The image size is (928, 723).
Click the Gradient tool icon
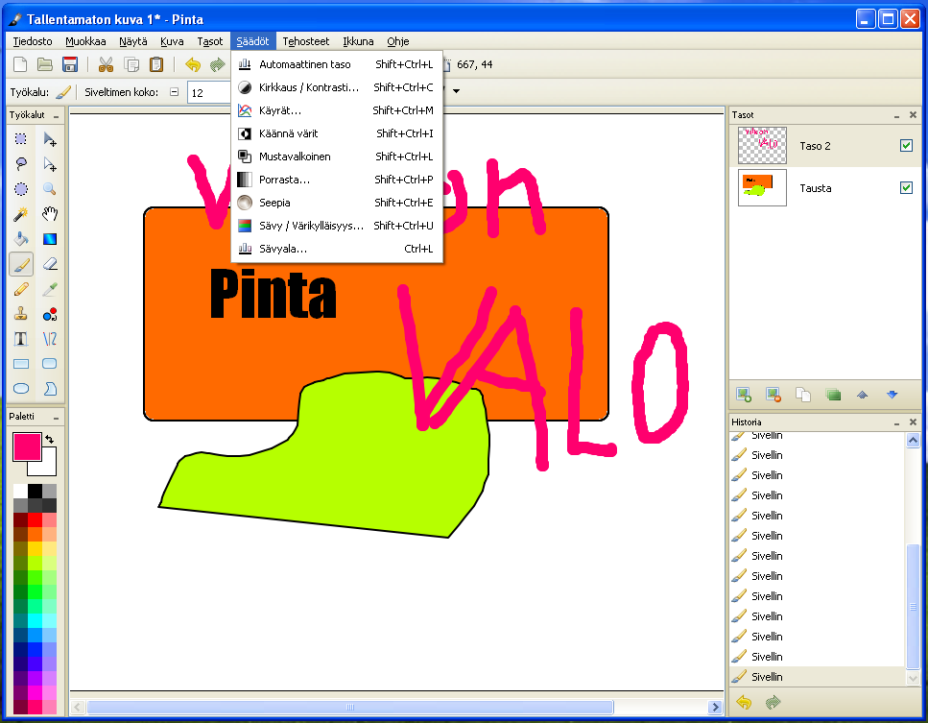pos(50,239)
